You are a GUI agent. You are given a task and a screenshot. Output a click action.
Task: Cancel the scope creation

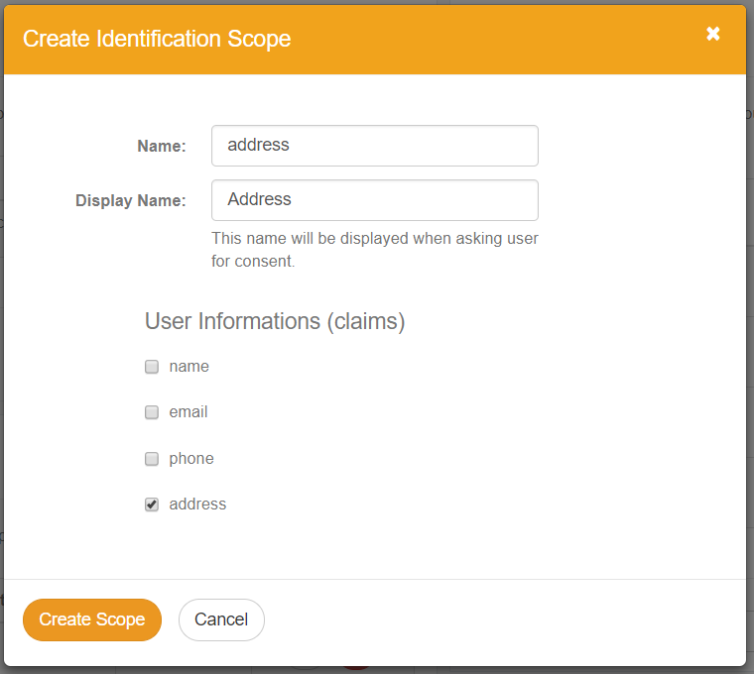221,619
